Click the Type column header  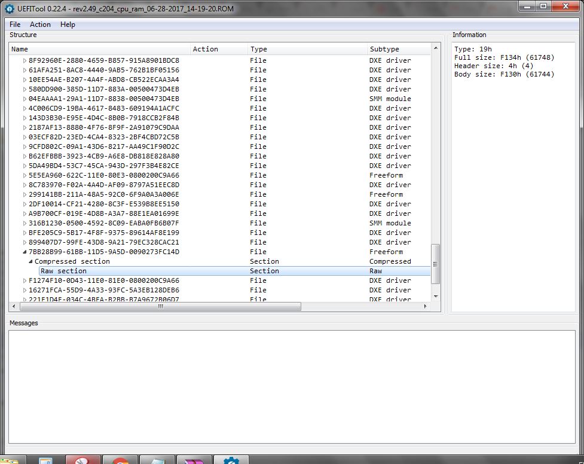coord(307,49)
